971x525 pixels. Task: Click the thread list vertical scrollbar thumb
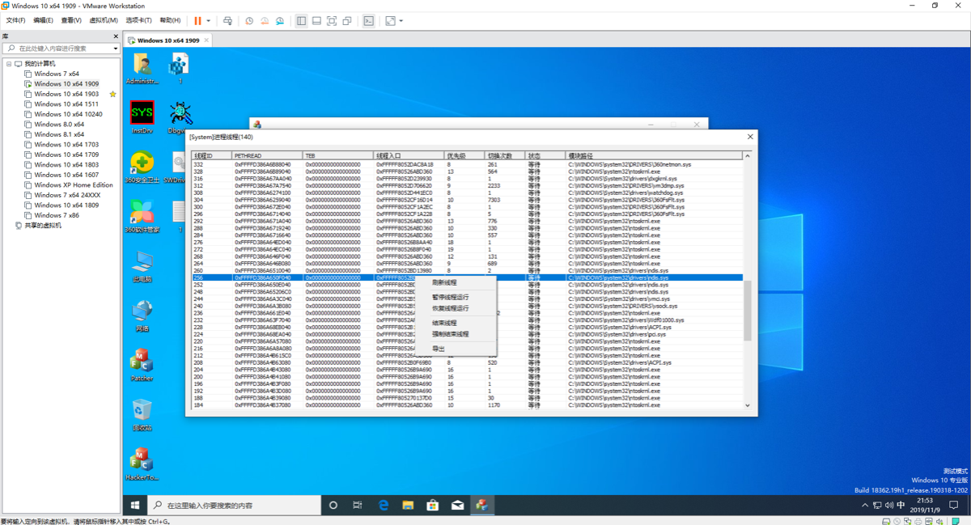point(747,311)
